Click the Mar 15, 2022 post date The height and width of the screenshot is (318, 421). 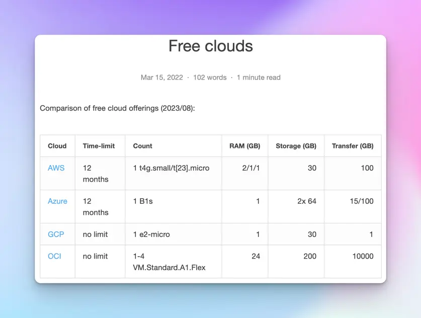tap(161, 77)
